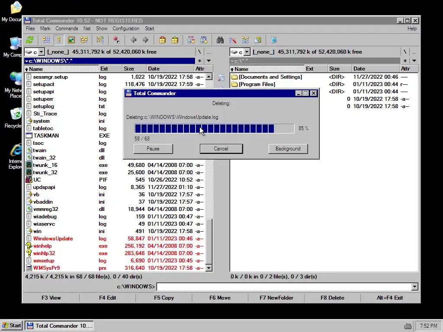
Task: Open the FTP connect icon
Action: [191, 40]
